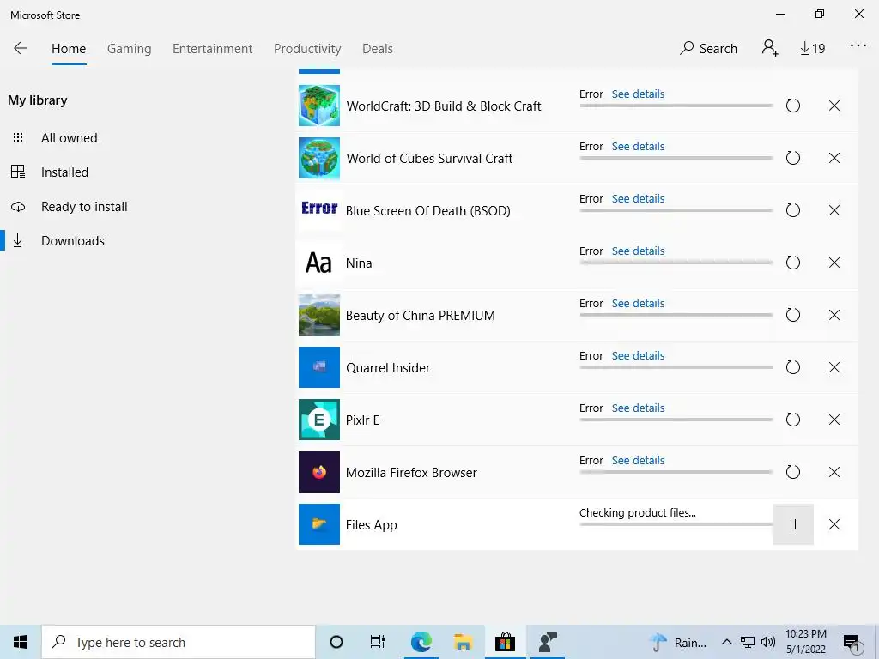Cancel the Blue Screen Of Death (BSOD) download
The height and width of the screenshot is (659, 879).
click(834, 210)
